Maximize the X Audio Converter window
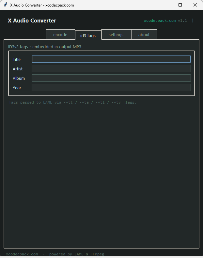 180,5
